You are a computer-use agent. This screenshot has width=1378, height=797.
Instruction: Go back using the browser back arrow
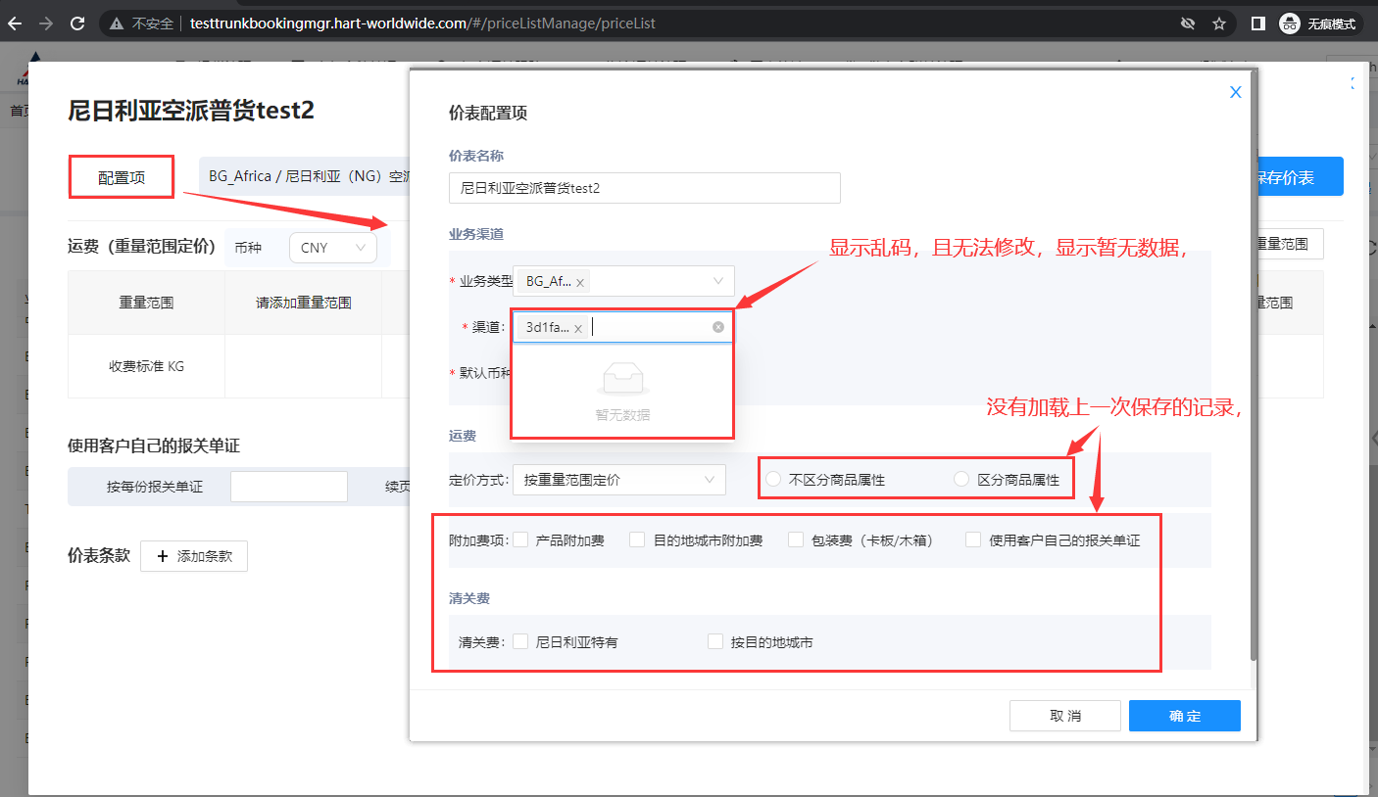click(15, 23)
